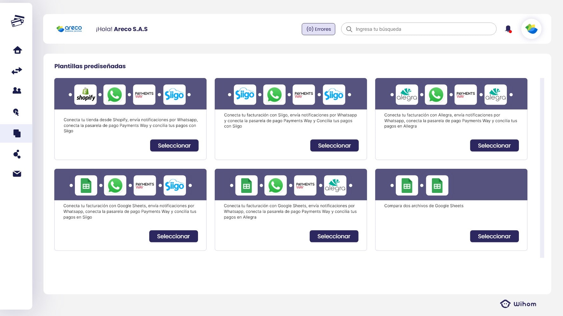This screenshot has width=563, height=316.
Task: Select the Shopify to Siigo template
Action: [174, 145]
